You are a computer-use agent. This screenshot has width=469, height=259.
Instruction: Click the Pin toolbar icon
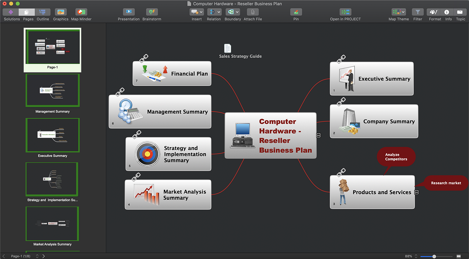pyautogui.click(x=296, y=12)
